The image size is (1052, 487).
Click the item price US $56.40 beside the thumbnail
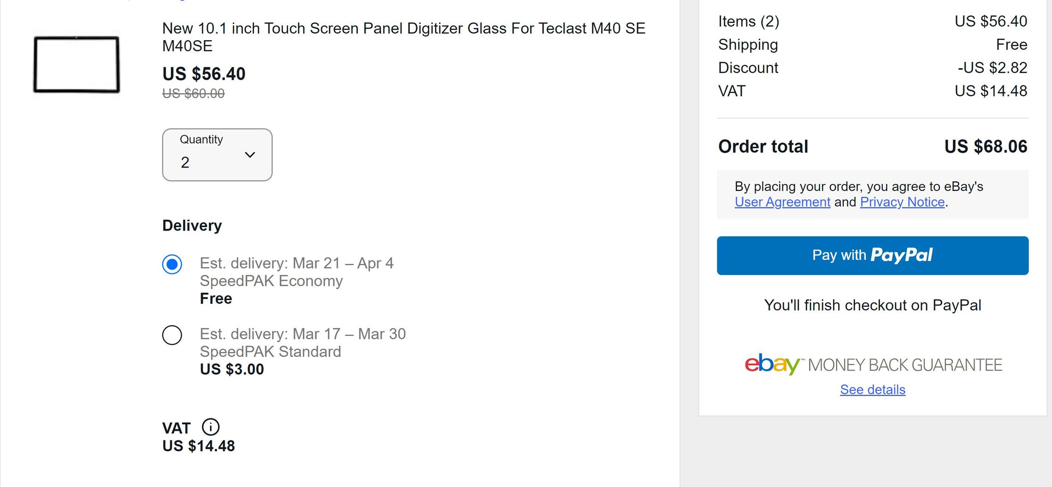pyautogui.click(x=204, y=74)
